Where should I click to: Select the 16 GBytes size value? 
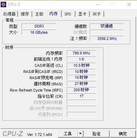tap(39, 32)
